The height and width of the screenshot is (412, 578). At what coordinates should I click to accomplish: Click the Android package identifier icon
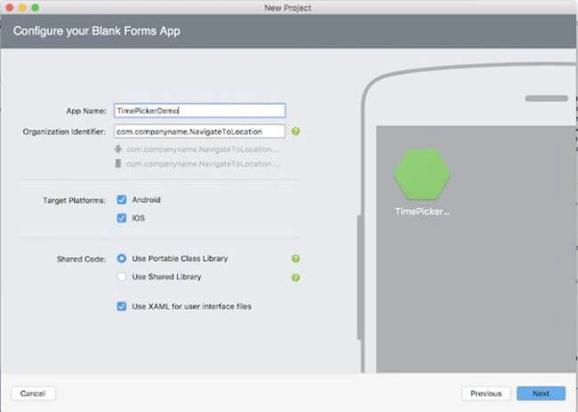pos(118,149)
